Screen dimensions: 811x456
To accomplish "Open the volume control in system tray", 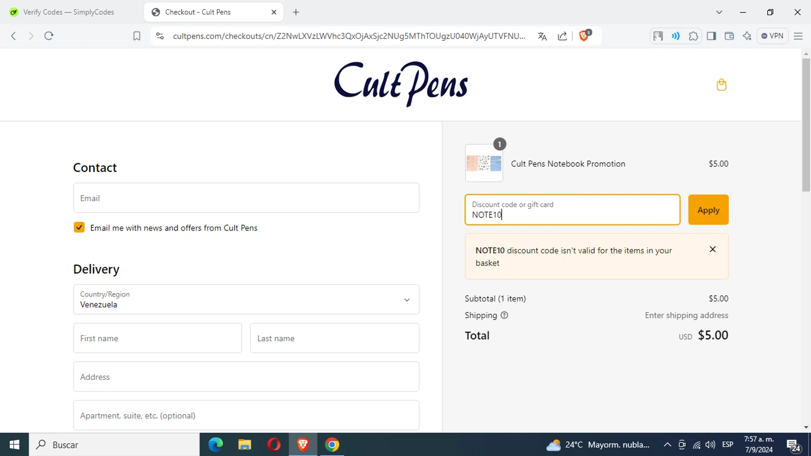I will 710,445.
